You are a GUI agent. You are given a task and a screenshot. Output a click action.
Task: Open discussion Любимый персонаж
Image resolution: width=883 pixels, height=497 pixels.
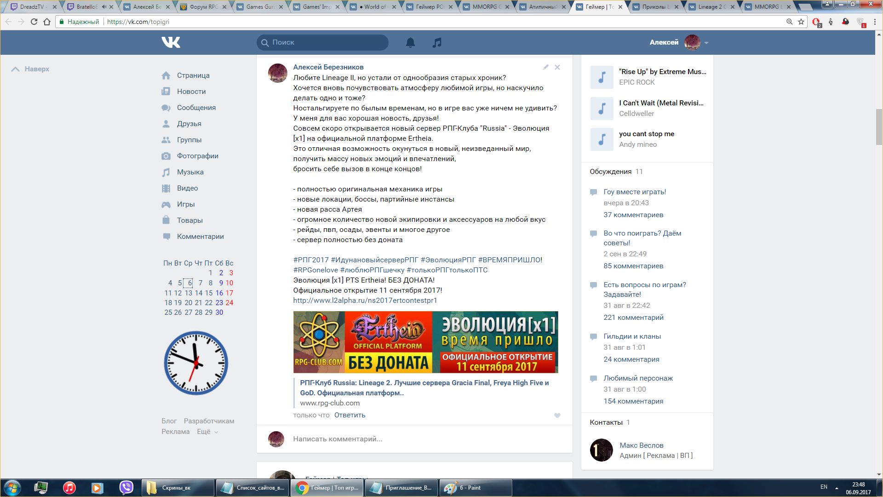click(x=638, y=378)
